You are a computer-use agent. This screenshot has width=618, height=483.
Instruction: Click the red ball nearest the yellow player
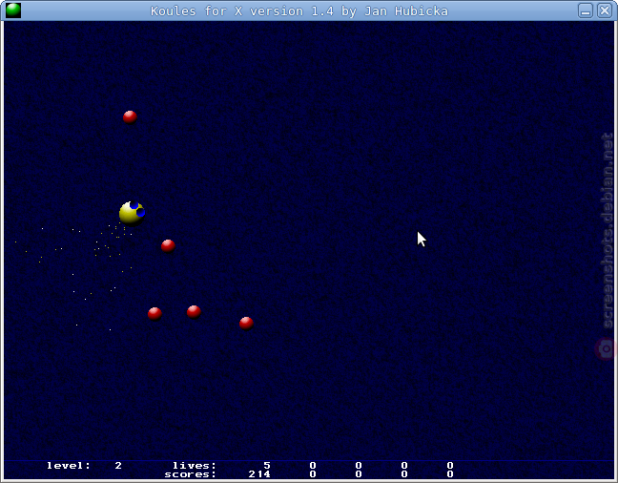pos(168,246)
